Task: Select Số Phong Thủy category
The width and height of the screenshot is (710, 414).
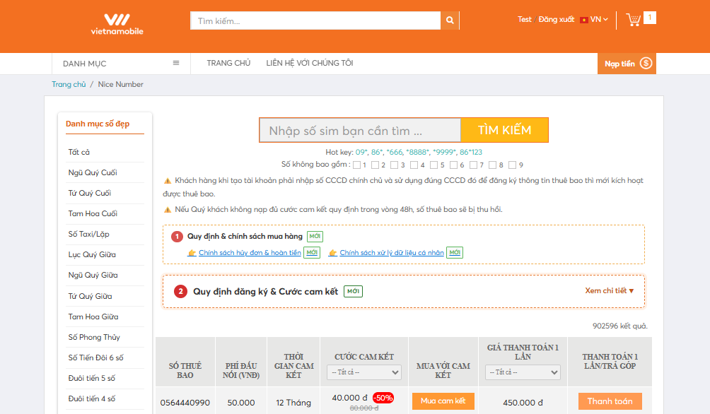Action: click(94, 337)
